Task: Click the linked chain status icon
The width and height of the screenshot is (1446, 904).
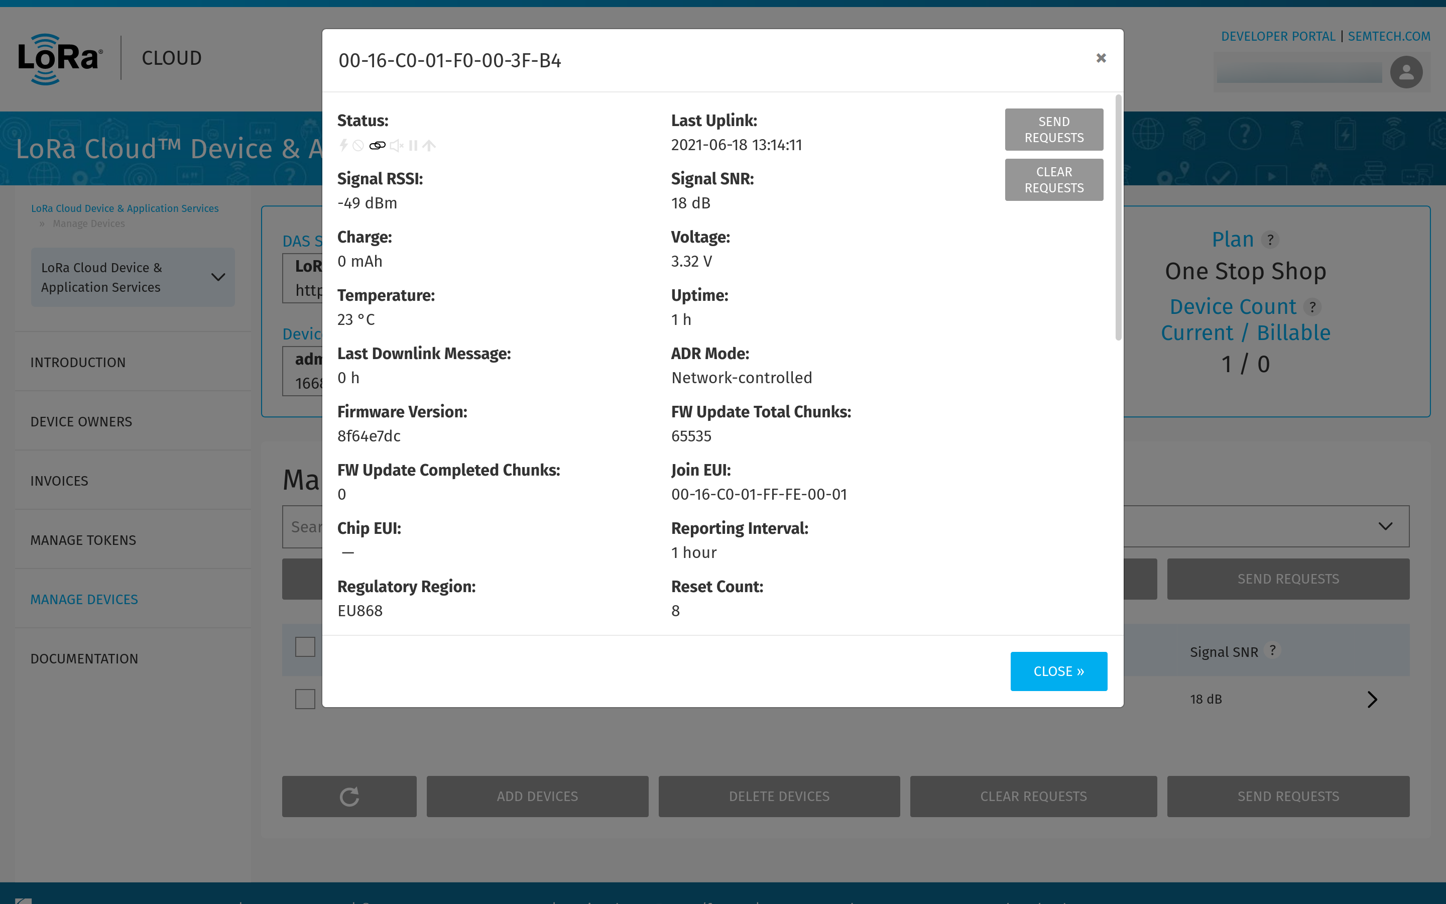Action: (377, 145)
